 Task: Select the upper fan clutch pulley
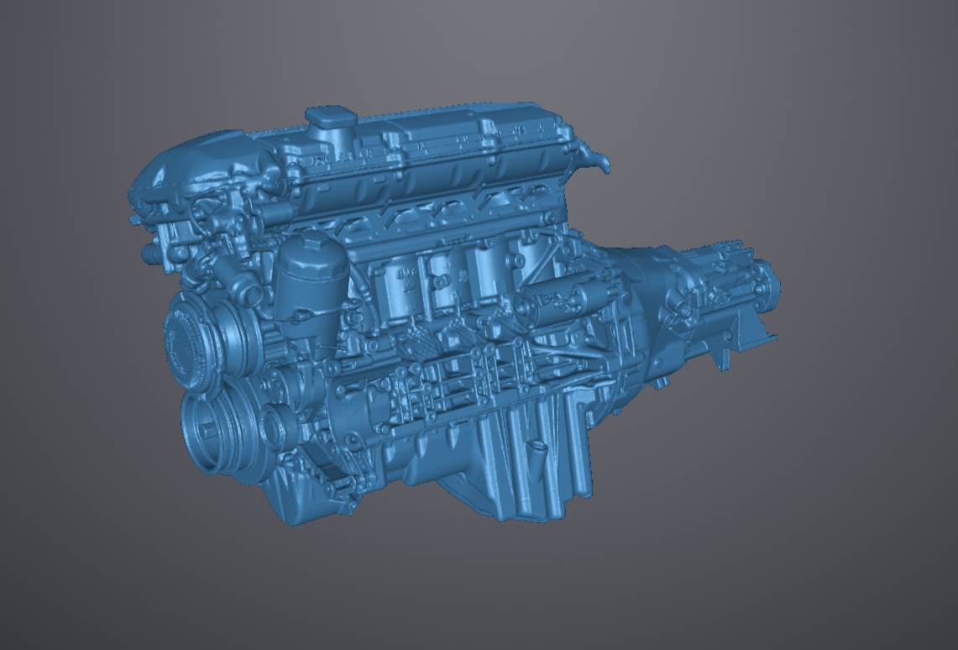coord(194,341)
